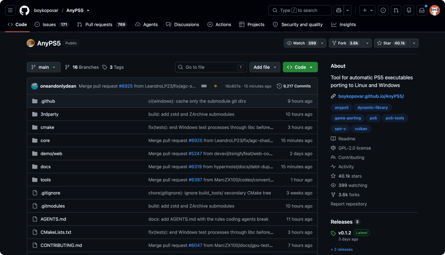Screen dimensions: 445x255
Task: Open repositories icon in top header
Action: [x=409, y=10]
